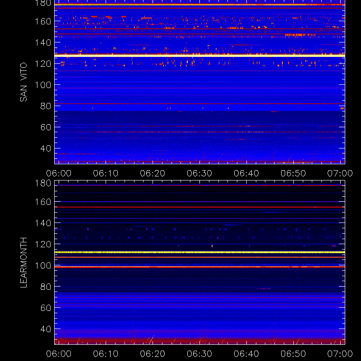Click 06:50 time label below San Vito plot
The width and height of the screenshot is (361, 361).
click(293, 173)
